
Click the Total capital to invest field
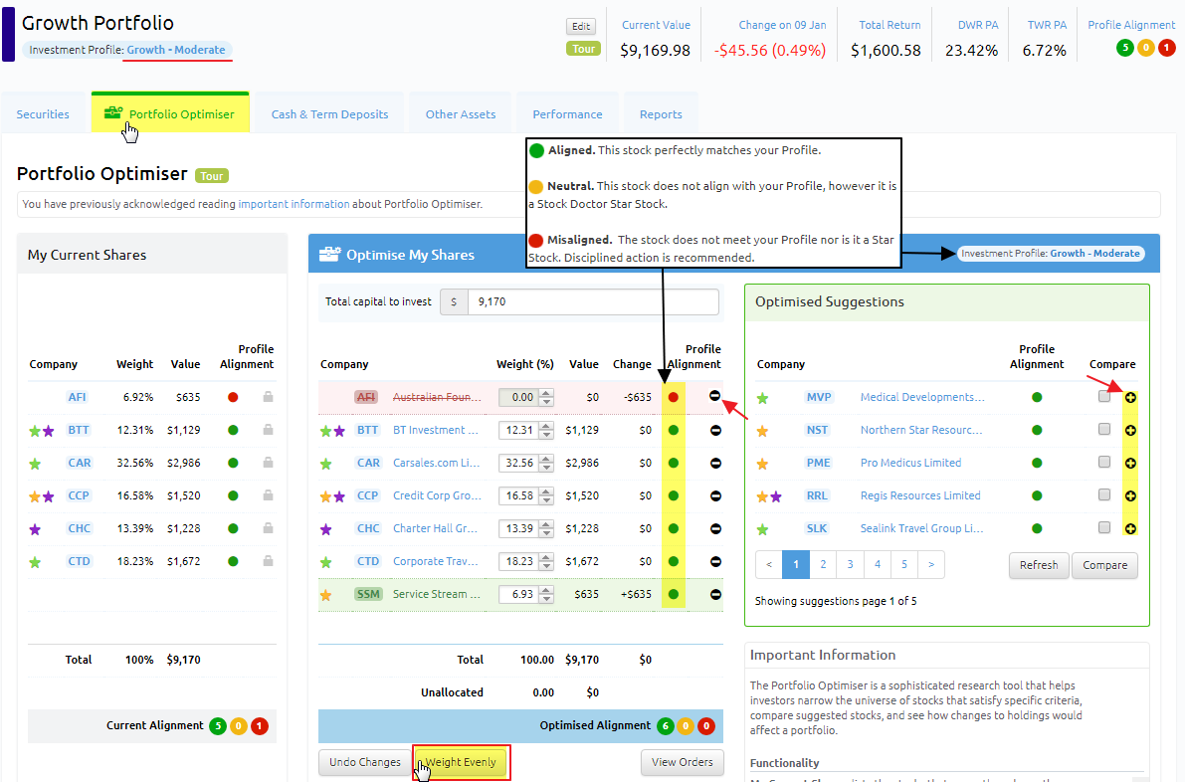pyautogui.click(x=593, y=301)
